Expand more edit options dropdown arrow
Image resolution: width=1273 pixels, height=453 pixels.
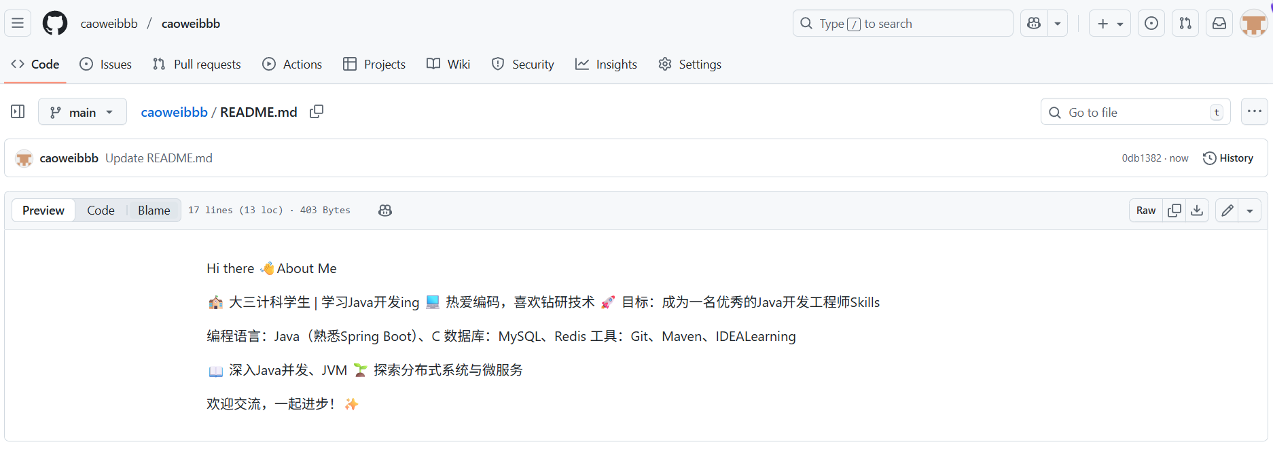click(x=1250, y=211)
